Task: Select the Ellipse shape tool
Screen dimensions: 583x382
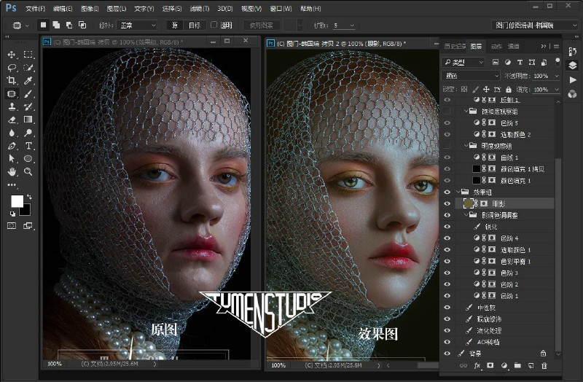Action: click(28, 159)
